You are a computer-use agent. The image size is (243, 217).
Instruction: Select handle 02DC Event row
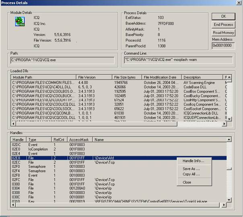point(119,145)
